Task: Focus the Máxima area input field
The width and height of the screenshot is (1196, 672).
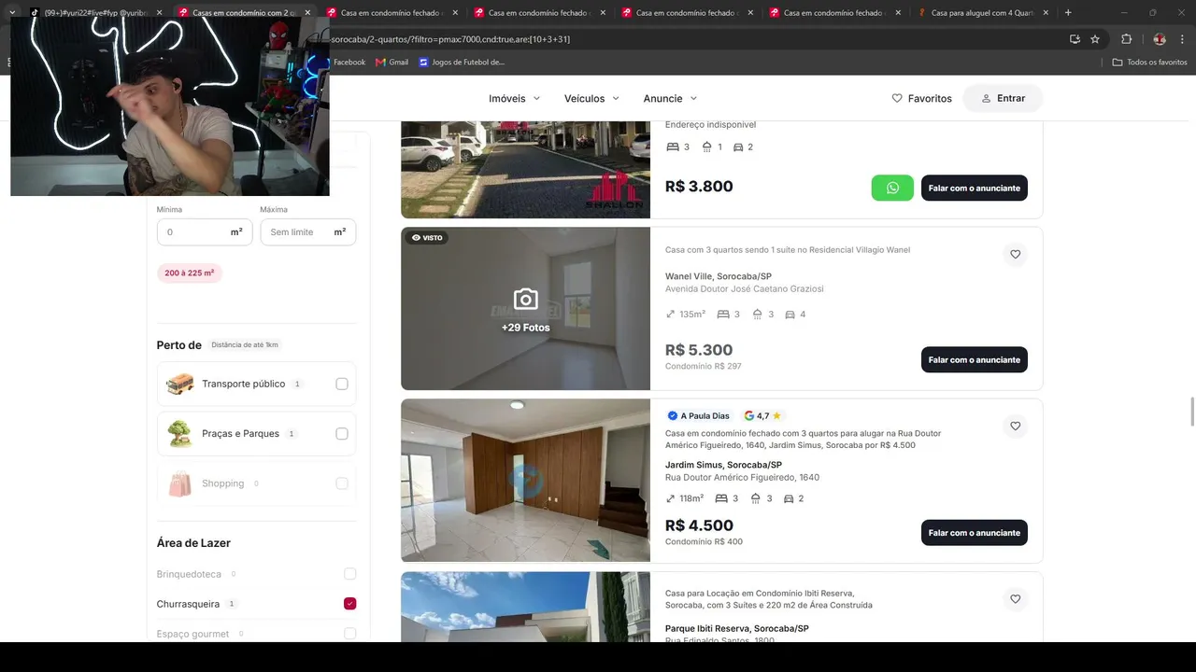Action: point(308,232)
